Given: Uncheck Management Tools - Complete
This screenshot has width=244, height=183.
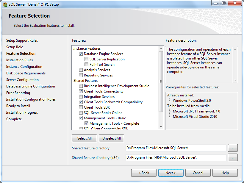Looking at the screenshot, I should pos(86,123).
